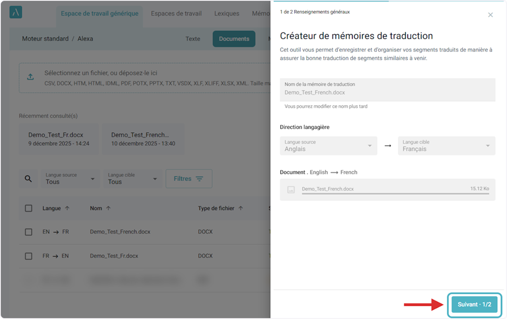The image size is (507, 319).
Task: Switch to Espaces de travail tab
Action: [176, 13]
